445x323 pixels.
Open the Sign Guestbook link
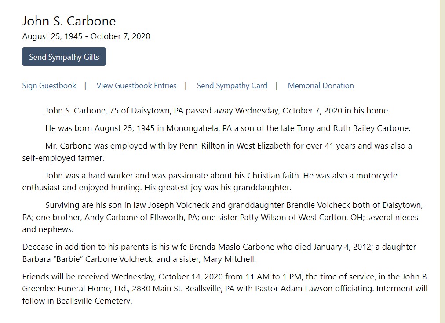pos(49,86)
